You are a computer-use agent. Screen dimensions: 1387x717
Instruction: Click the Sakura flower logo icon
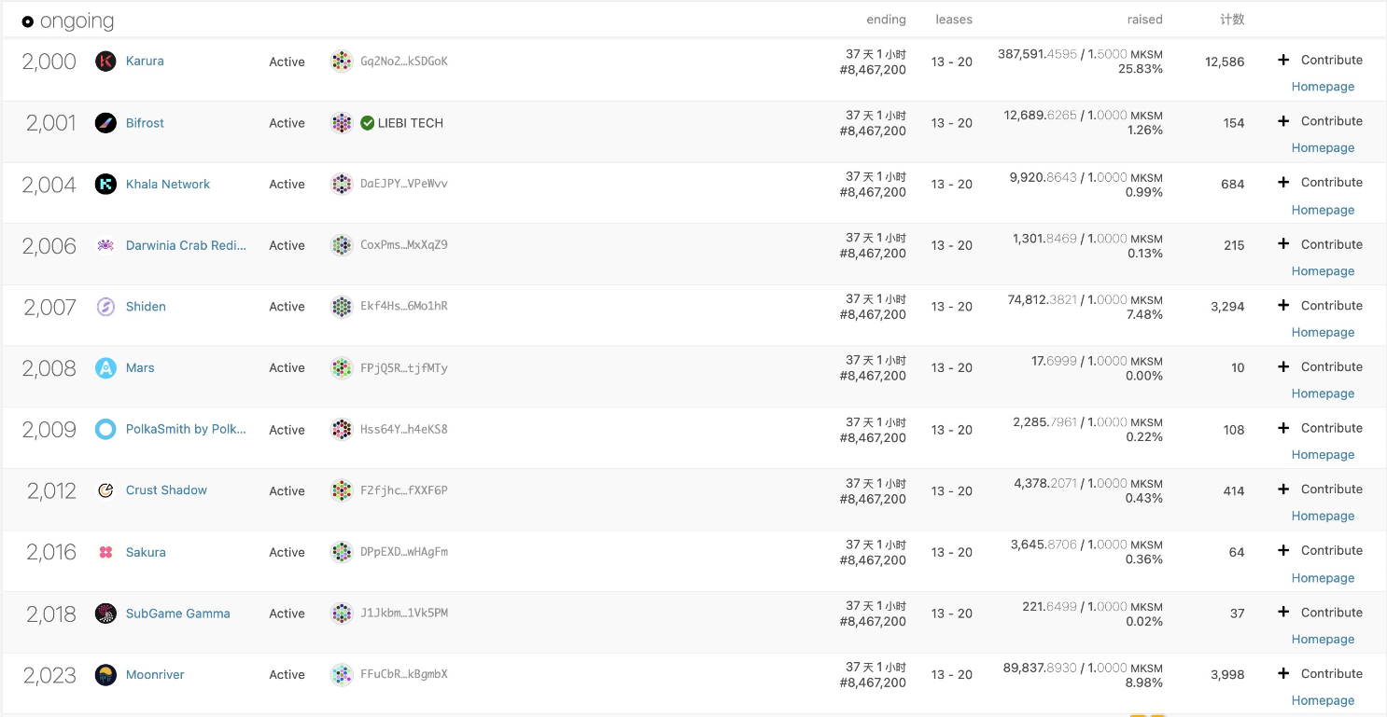[x=105, y=552]
